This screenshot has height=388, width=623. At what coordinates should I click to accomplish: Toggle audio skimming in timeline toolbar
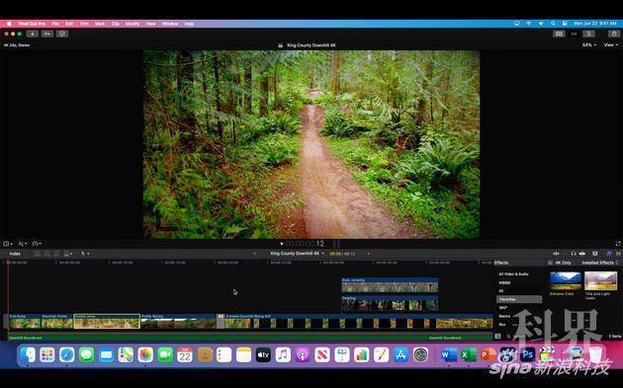556,254
